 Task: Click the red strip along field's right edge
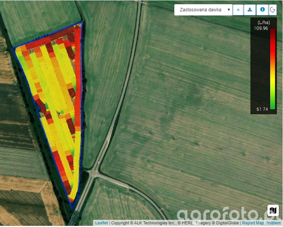pyautogui.click(x=78, y=76)
